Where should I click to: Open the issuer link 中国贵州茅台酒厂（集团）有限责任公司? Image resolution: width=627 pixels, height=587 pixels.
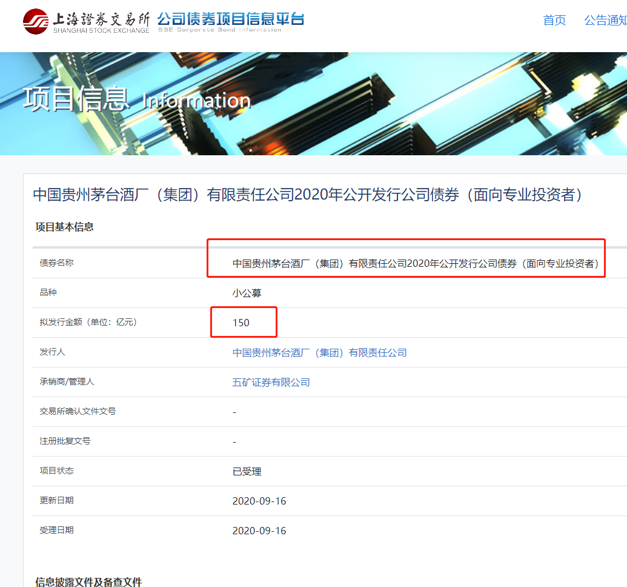pos(319,352)
